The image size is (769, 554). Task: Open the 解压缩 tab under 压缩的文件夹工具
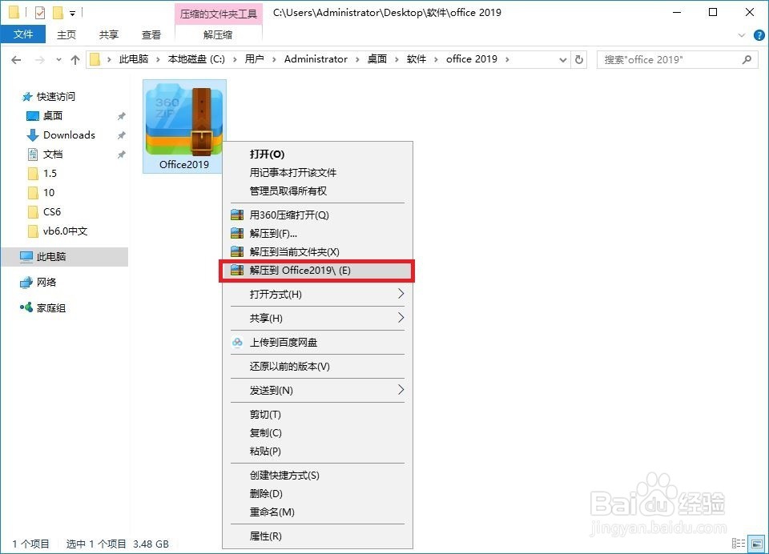click(x=218, y=34)
